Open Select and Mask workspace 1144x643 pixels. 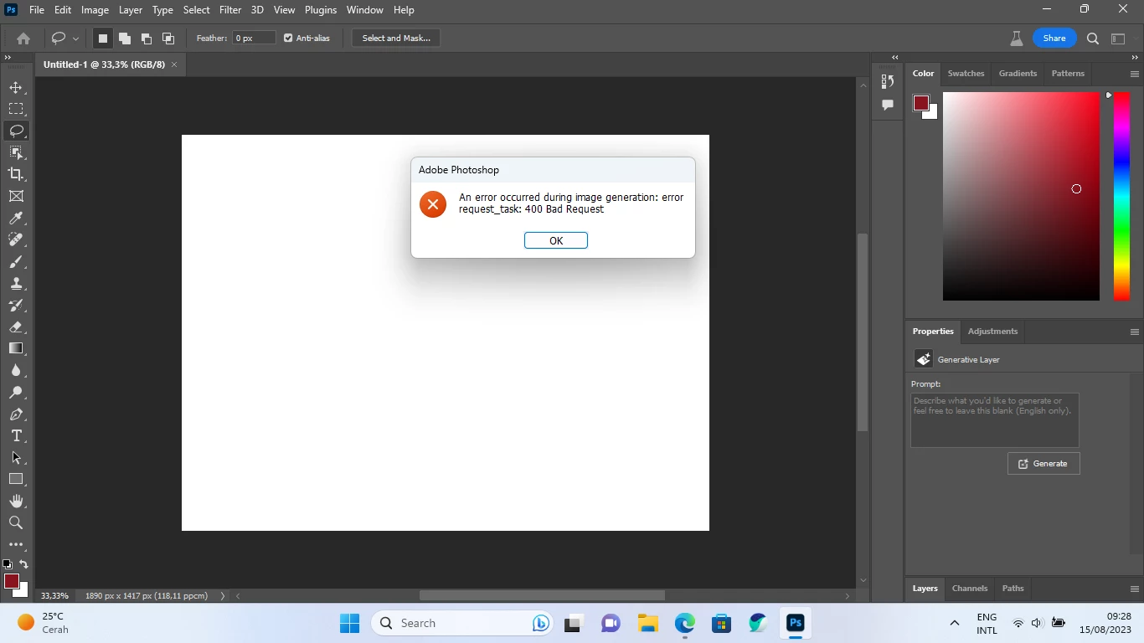coord(396,38)
